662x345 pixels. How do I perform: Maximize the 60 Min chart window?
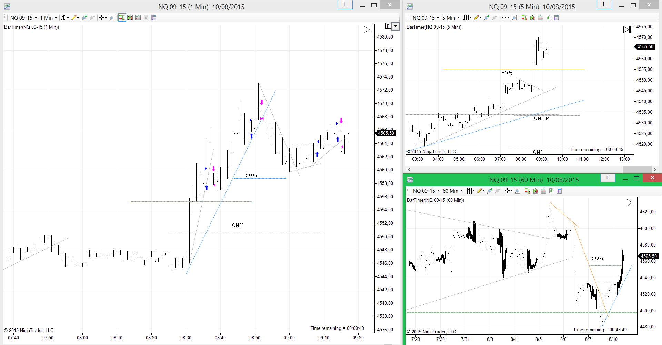point(636,178)
